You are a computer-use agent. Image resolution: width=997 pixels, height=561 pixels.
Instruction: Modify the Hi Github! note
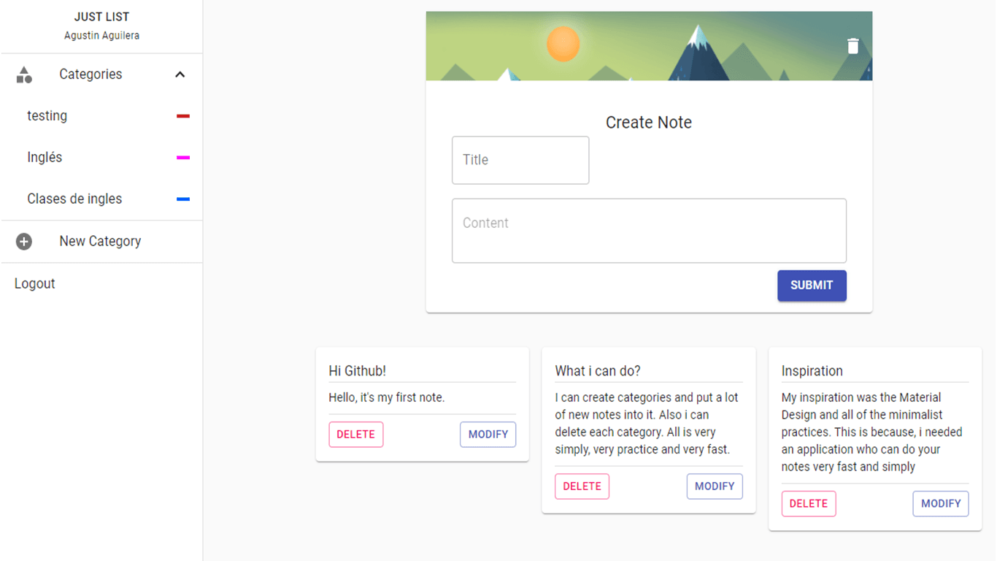coord(488,435)
